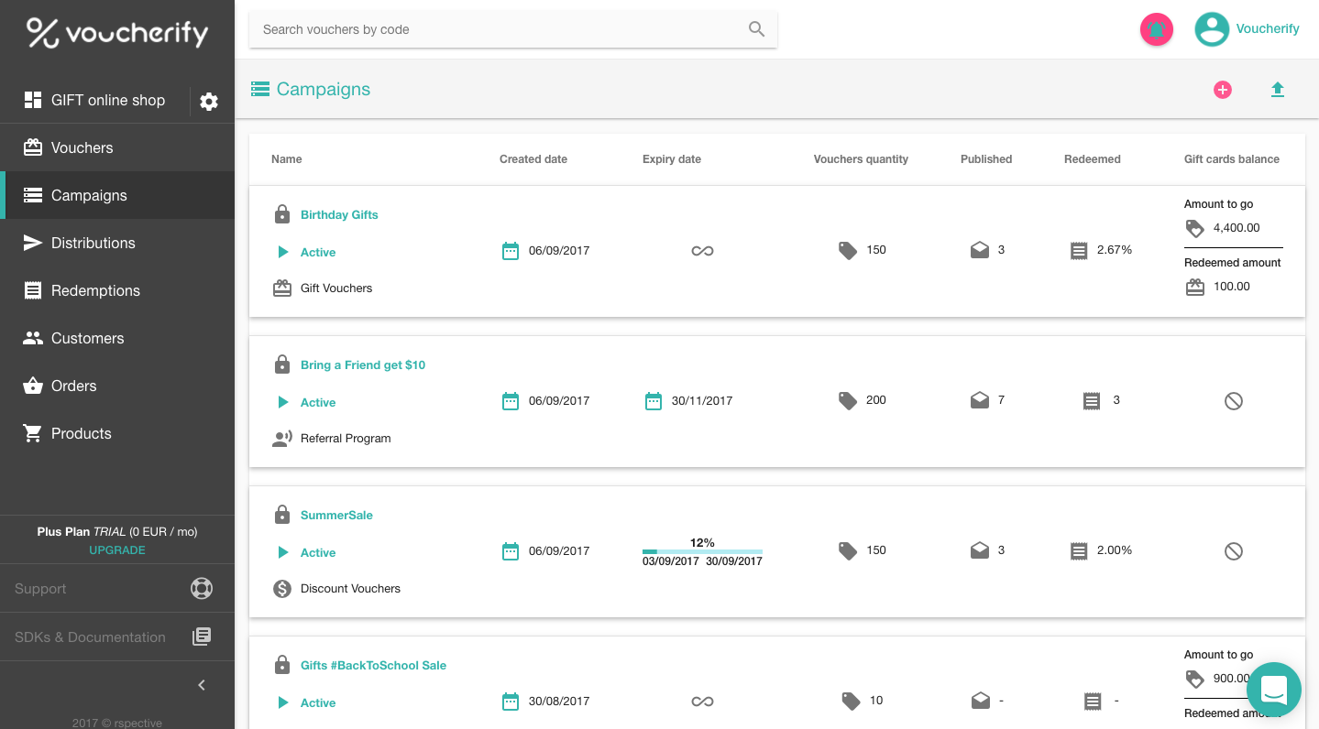
Task: Collapse the sidebar with the left chevron
Action: (x=202, y=685)
